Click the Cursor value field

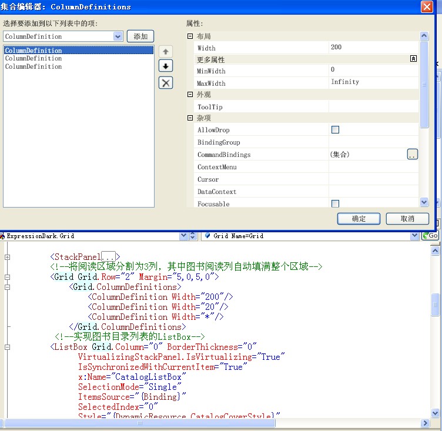(373, 179)
